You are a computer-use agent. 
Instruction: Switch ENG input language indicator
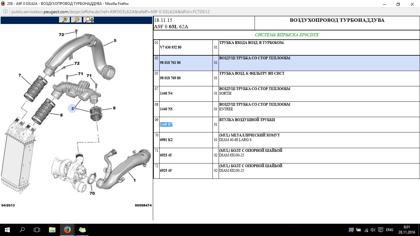390,230
